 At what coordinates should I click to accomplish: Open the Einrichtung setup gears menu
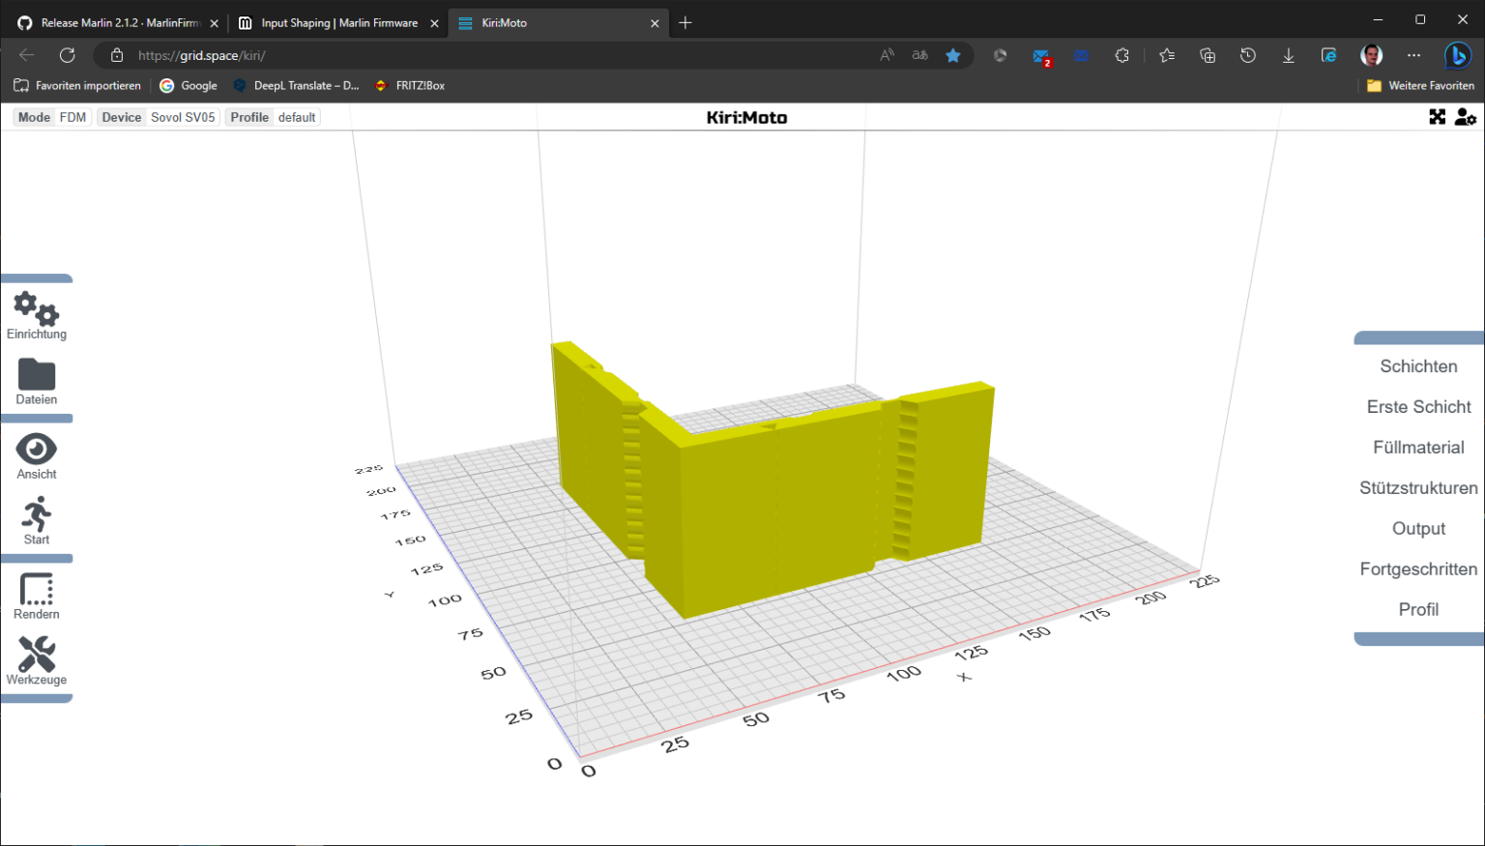(37, 315)
